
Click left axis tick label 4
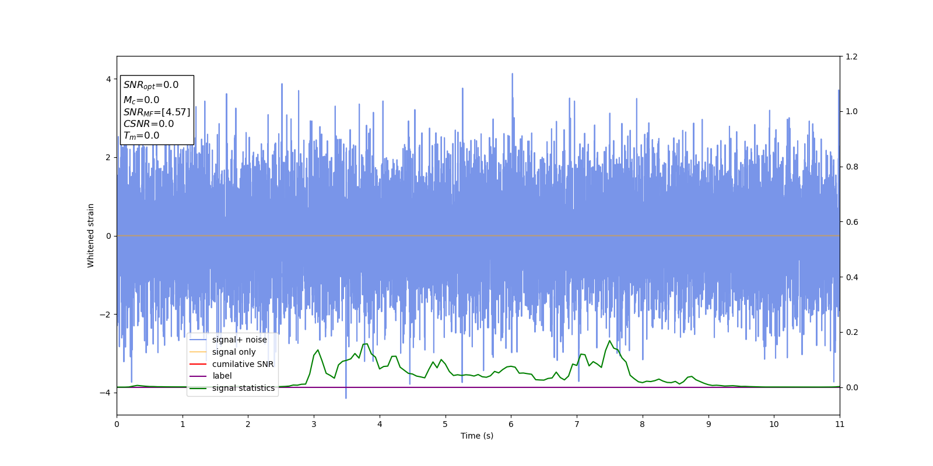[108, 79]
